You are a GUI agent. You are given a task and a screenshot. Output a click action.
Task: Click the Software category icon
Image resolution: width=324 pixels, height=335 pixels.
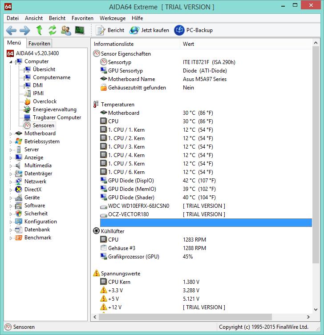click(x=19, y=206)
